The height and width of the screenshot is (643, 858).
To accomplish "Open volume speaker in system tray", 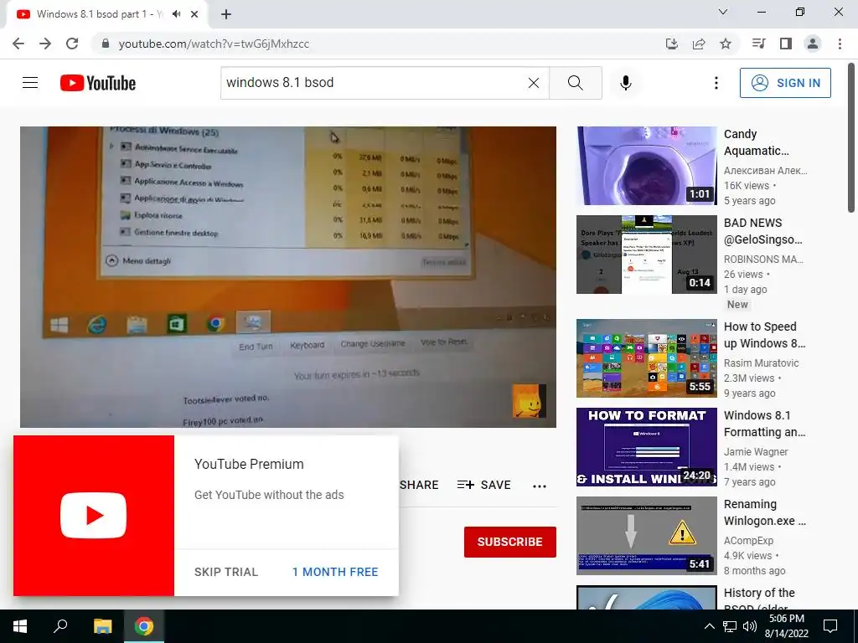I will 750,626.
